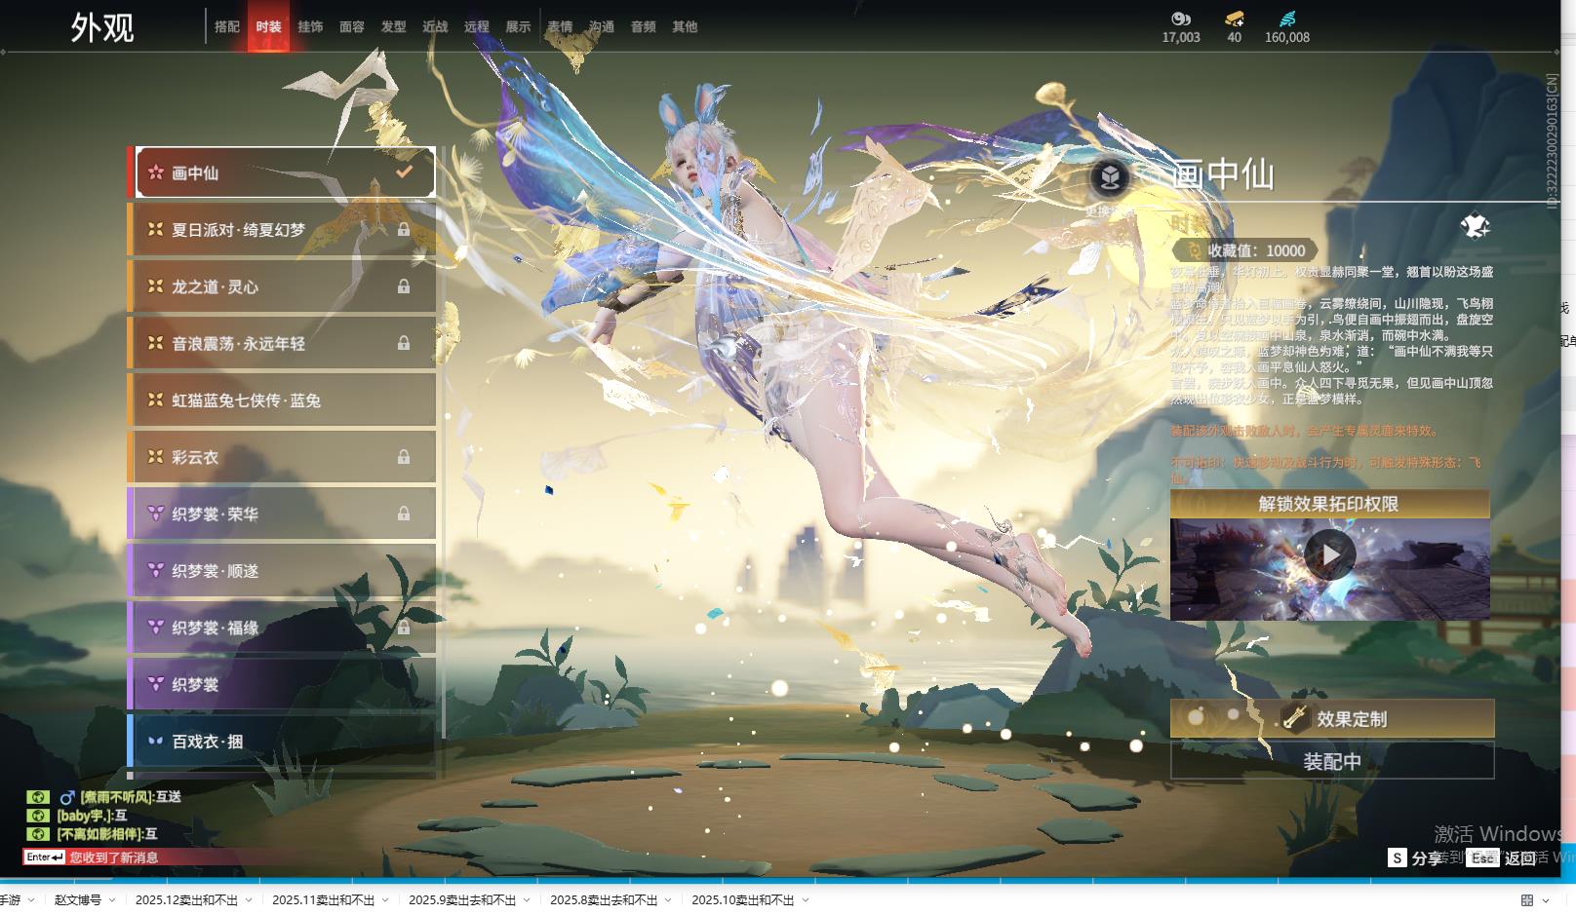Click the lock icon on 织梦裳·福缘
The width and height of the screenshot is (1576, 915).
pos(404,628)
